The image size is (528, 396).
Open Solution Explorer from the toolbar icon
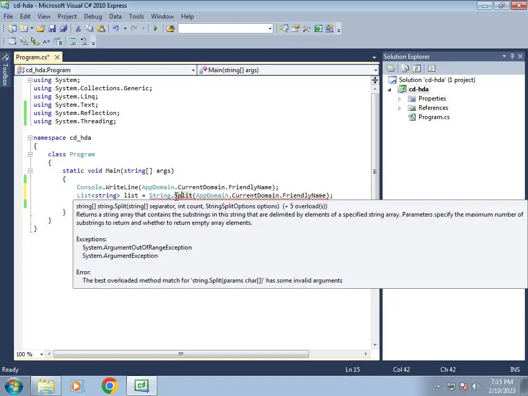coord(284,29)
